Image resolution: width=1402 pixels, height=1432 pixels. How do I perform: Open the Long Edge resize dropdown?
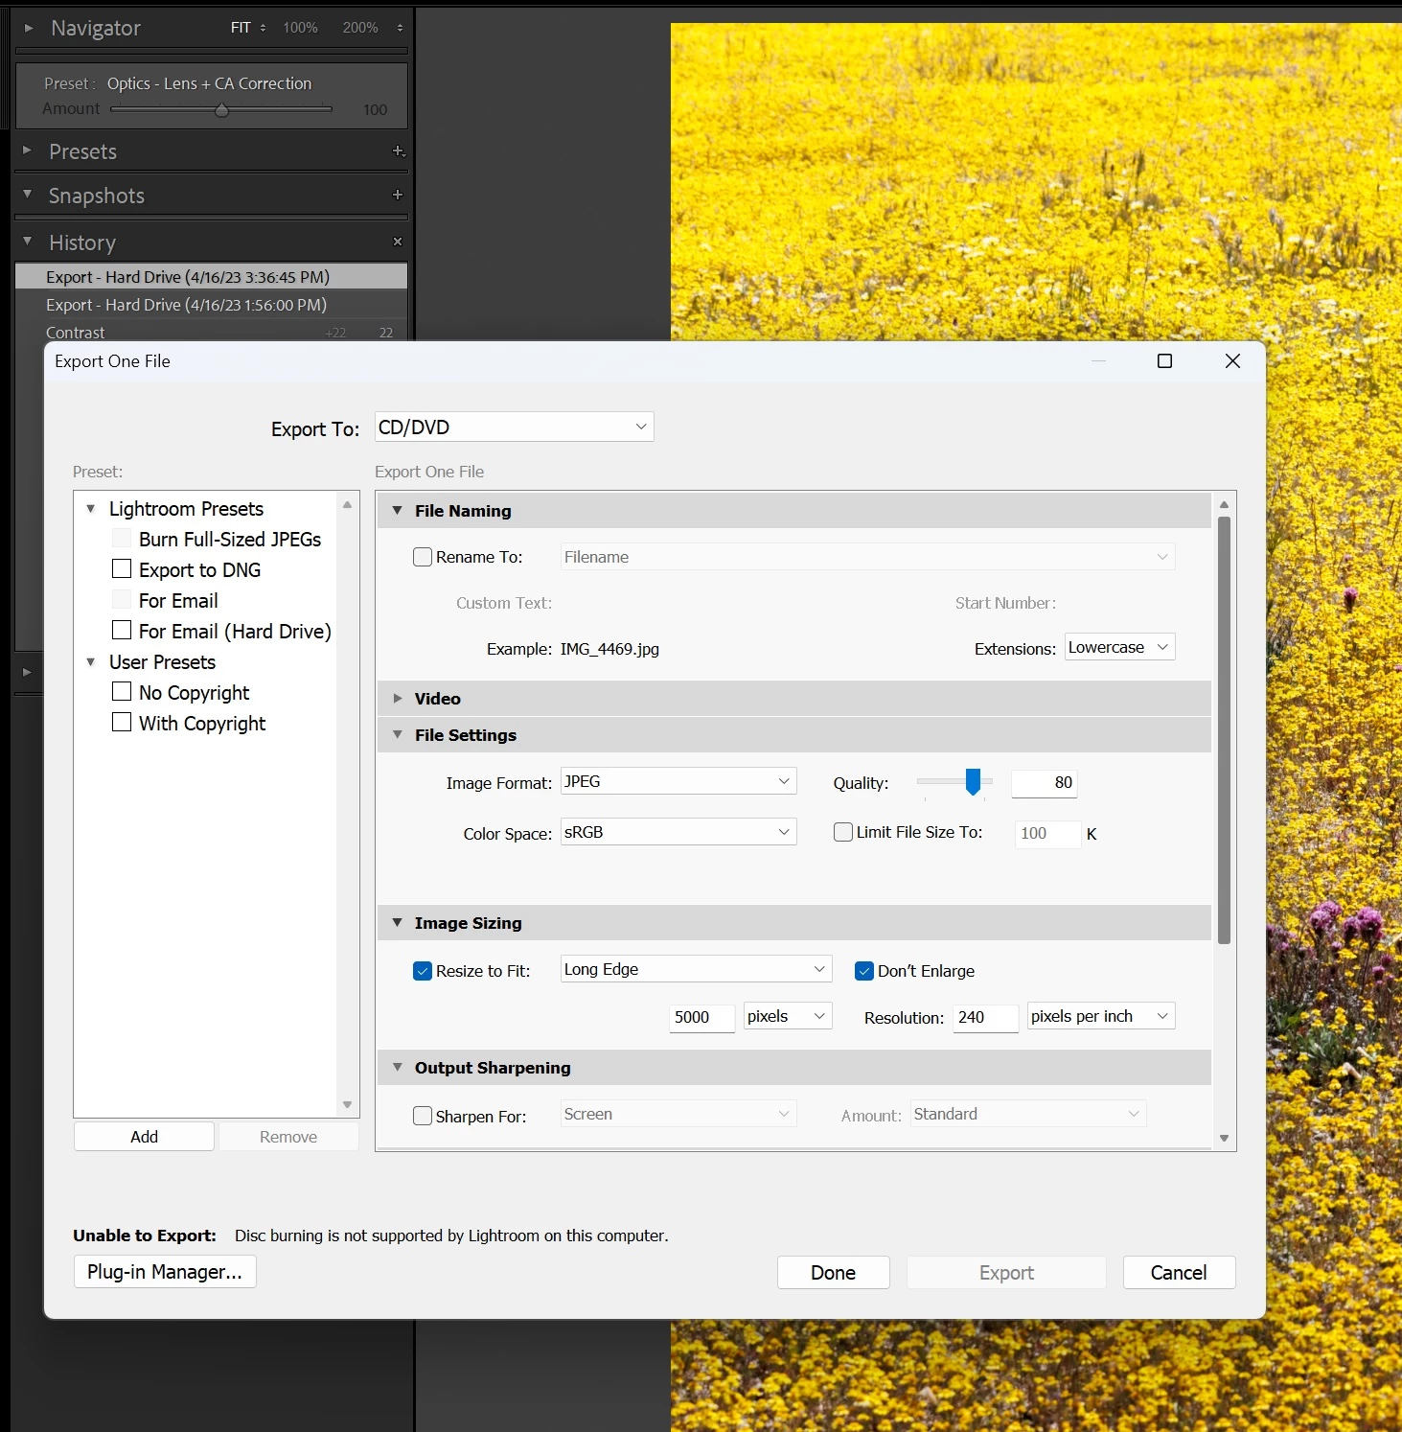(x=696, y=969)
